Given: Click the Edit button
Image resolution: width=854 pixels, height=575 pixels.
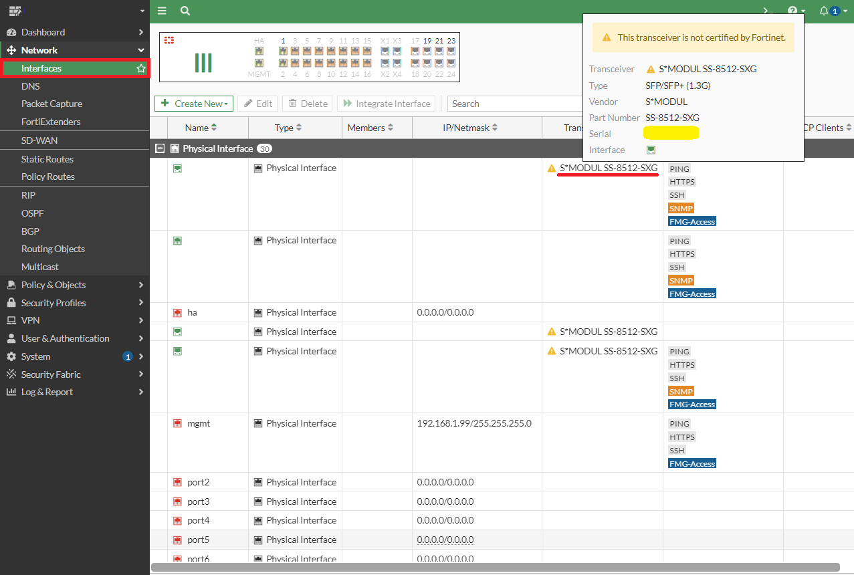Looking at the screenshot, I should coord(258,104).
